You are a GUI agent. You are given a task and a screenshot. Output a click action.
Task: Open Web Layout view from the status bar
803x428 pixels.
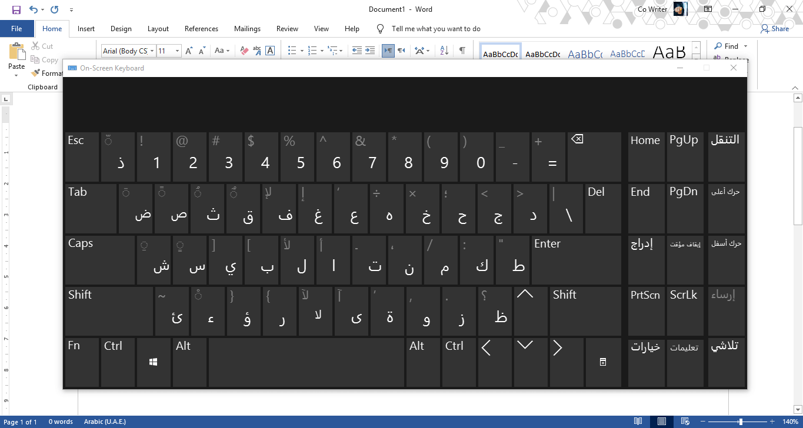pyautogui.click(x=685, y=422)
